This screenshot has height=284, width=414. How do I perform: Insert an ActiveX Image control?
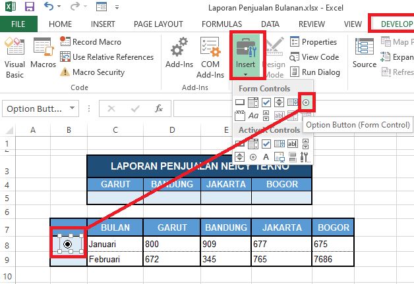coord(279,157)
